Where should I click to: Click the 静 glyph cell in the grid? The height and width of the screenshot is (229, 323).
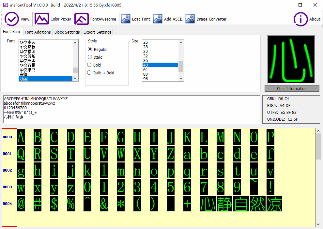tap(224, 204)
